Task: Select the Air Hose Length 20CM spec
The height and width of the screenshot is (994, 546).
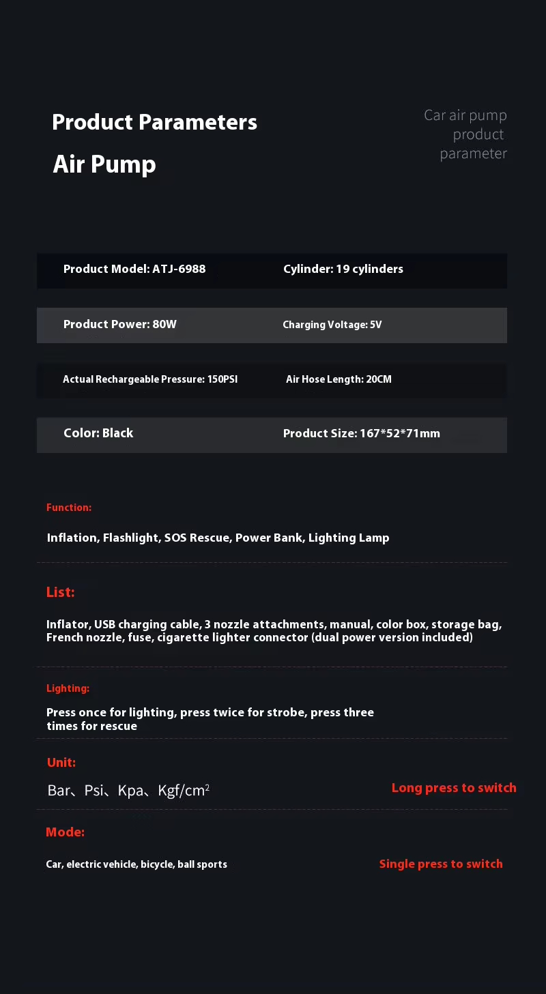Action: (x=339, y=379)
